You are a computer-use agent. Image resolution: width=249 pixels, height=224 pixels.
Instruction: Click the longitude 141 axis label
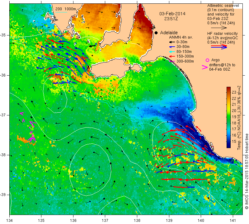[x=233, y=220]
